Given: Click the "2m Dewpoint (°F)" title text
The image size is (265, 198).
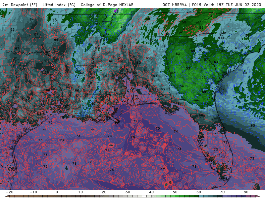Looking at the screenshot, I should click(x=20, y=5).
